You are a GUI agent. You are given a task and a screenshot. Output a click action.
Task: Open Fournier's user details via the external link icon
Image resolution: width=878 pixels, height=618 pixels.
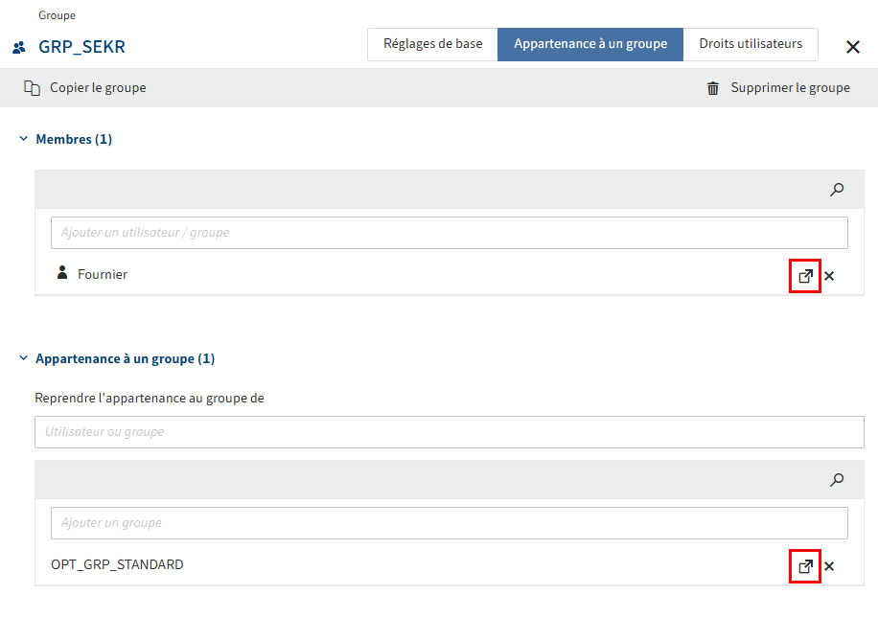(x=805, y=276)
